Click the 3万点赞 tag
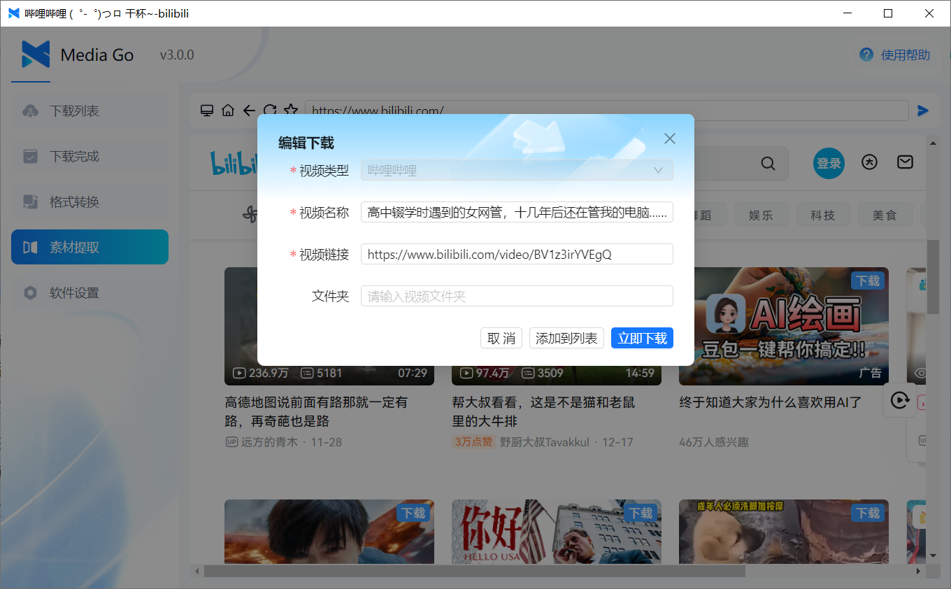The image size is (951, 589). (x=473, y=442)
